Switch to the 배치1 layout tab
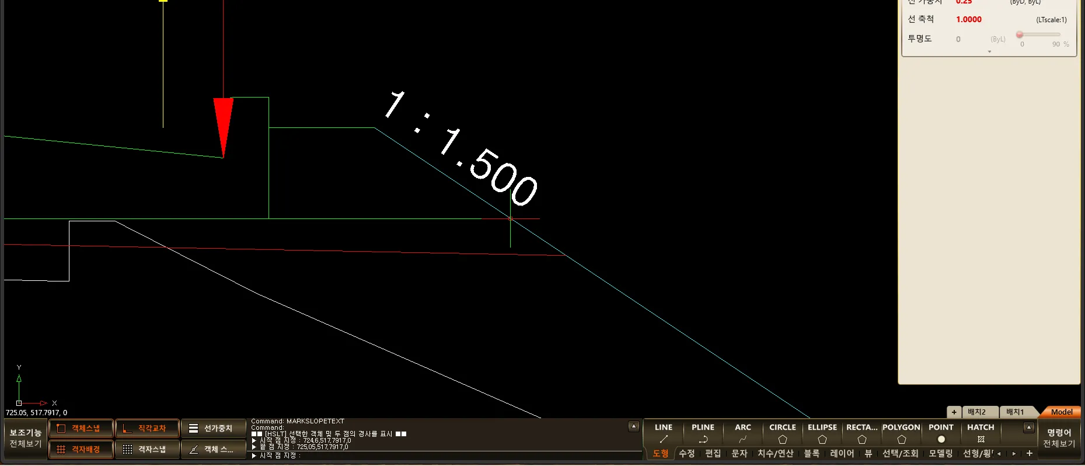Viewport: 1085px width, 466px height. (1015, 412)
